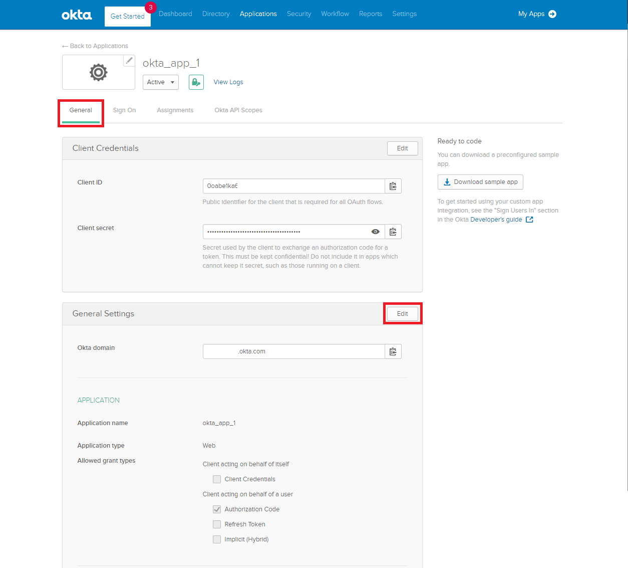This screenshot has height=568, width=628.
Task: Copy Client secret to clipboard
Action: (x=393, y=232)
